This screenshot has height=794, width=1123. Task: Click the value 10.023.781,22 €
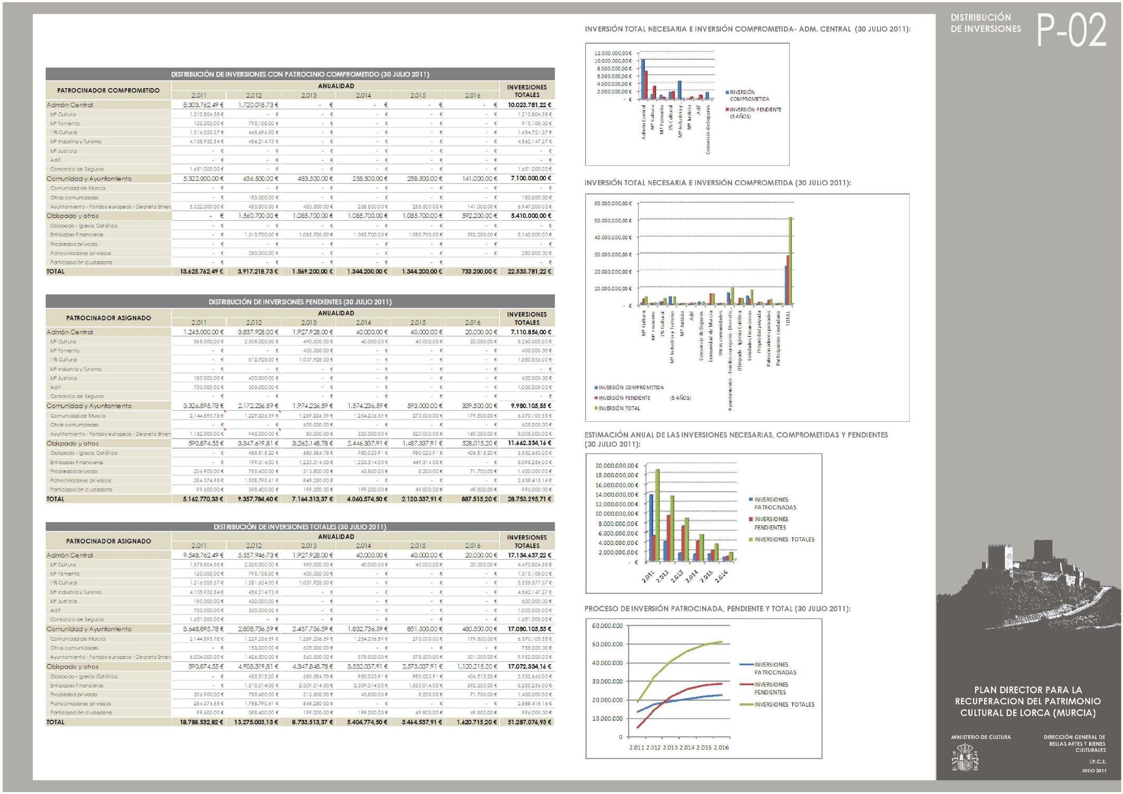tap(529, 105)
